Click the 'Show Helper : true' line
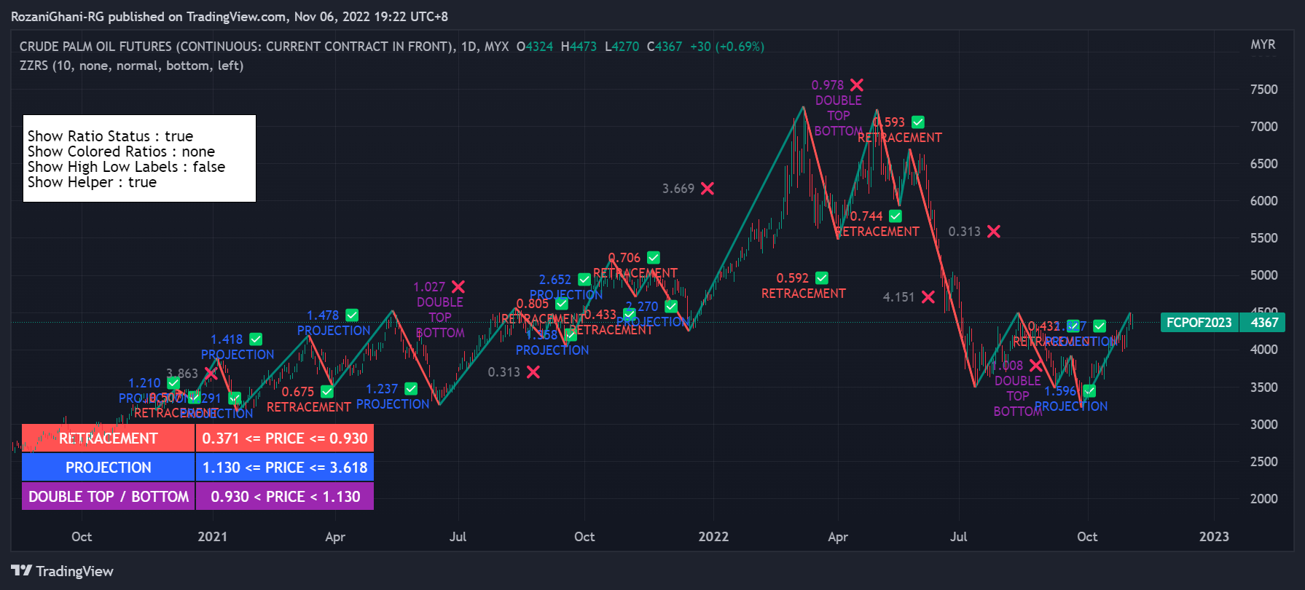The image size is (1305, 590). point(92,182)
